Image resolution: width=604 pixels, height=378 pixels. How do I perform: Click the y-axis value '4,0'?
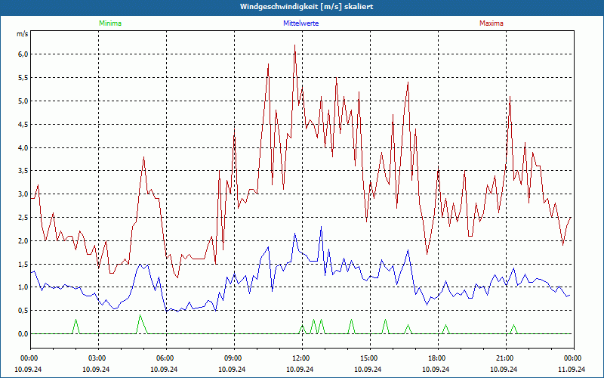pyautogui.click(x=23, y=147)
